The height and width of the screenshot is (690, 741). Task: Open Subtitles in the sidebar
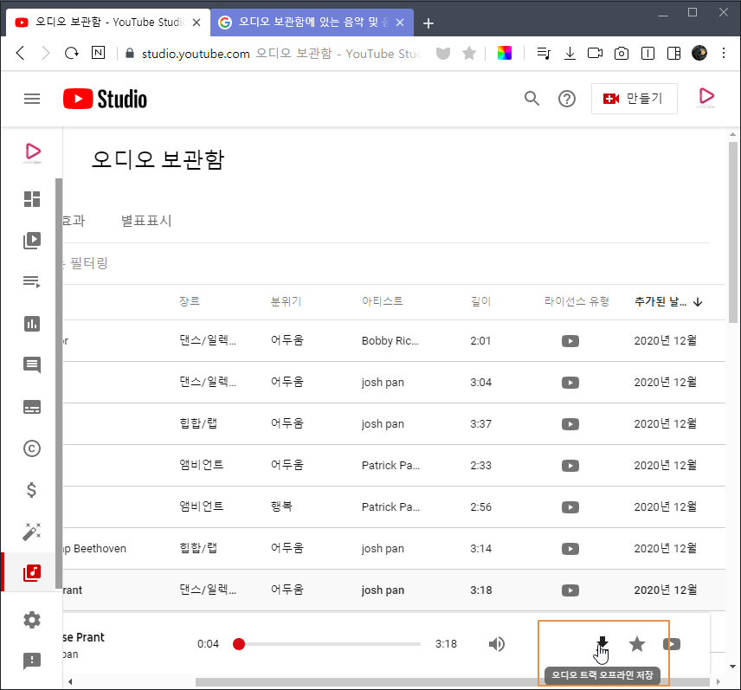coord(32,407)
